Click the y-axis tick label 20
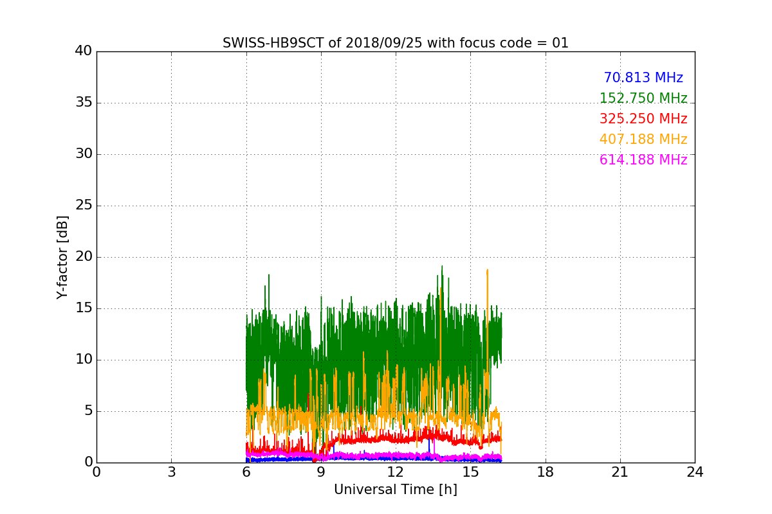 (84, 257)
